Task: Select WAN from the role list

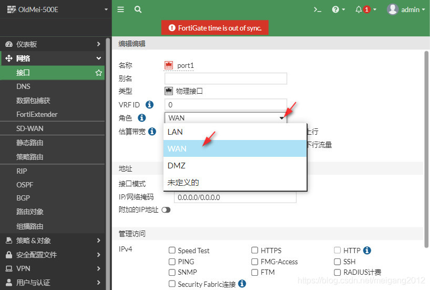Action: [x=235, y=148]
